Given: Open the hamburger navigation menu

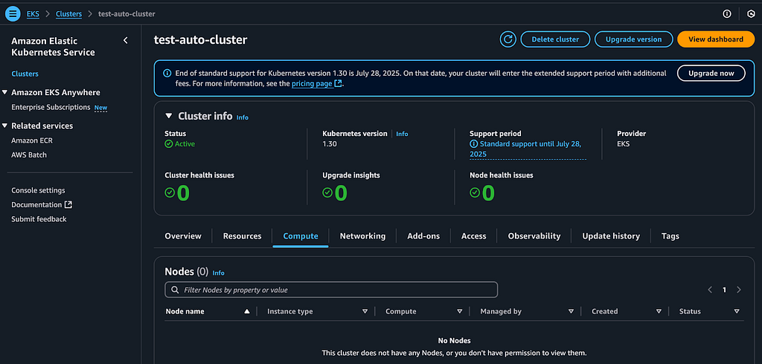Looking at the screenshot, I should [13, 13].
